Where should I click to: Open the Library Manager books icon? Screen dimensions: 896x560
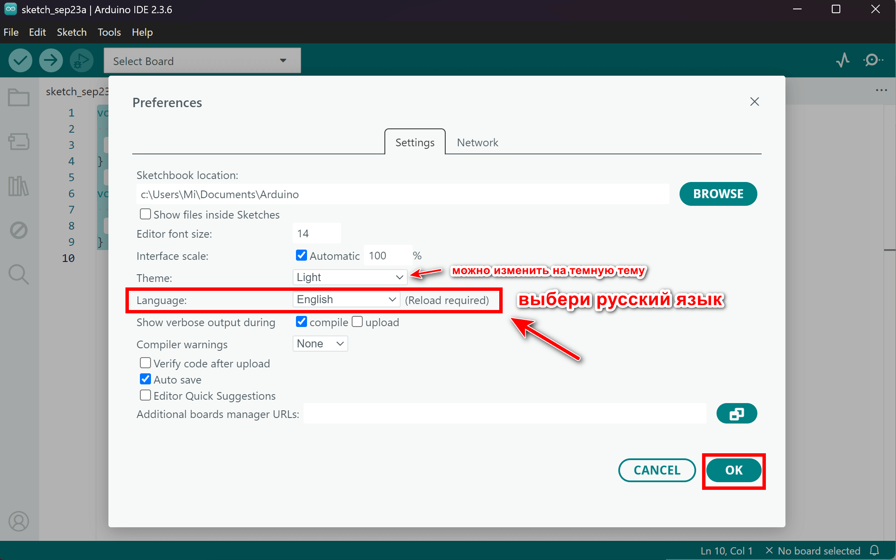click(19, 186)
